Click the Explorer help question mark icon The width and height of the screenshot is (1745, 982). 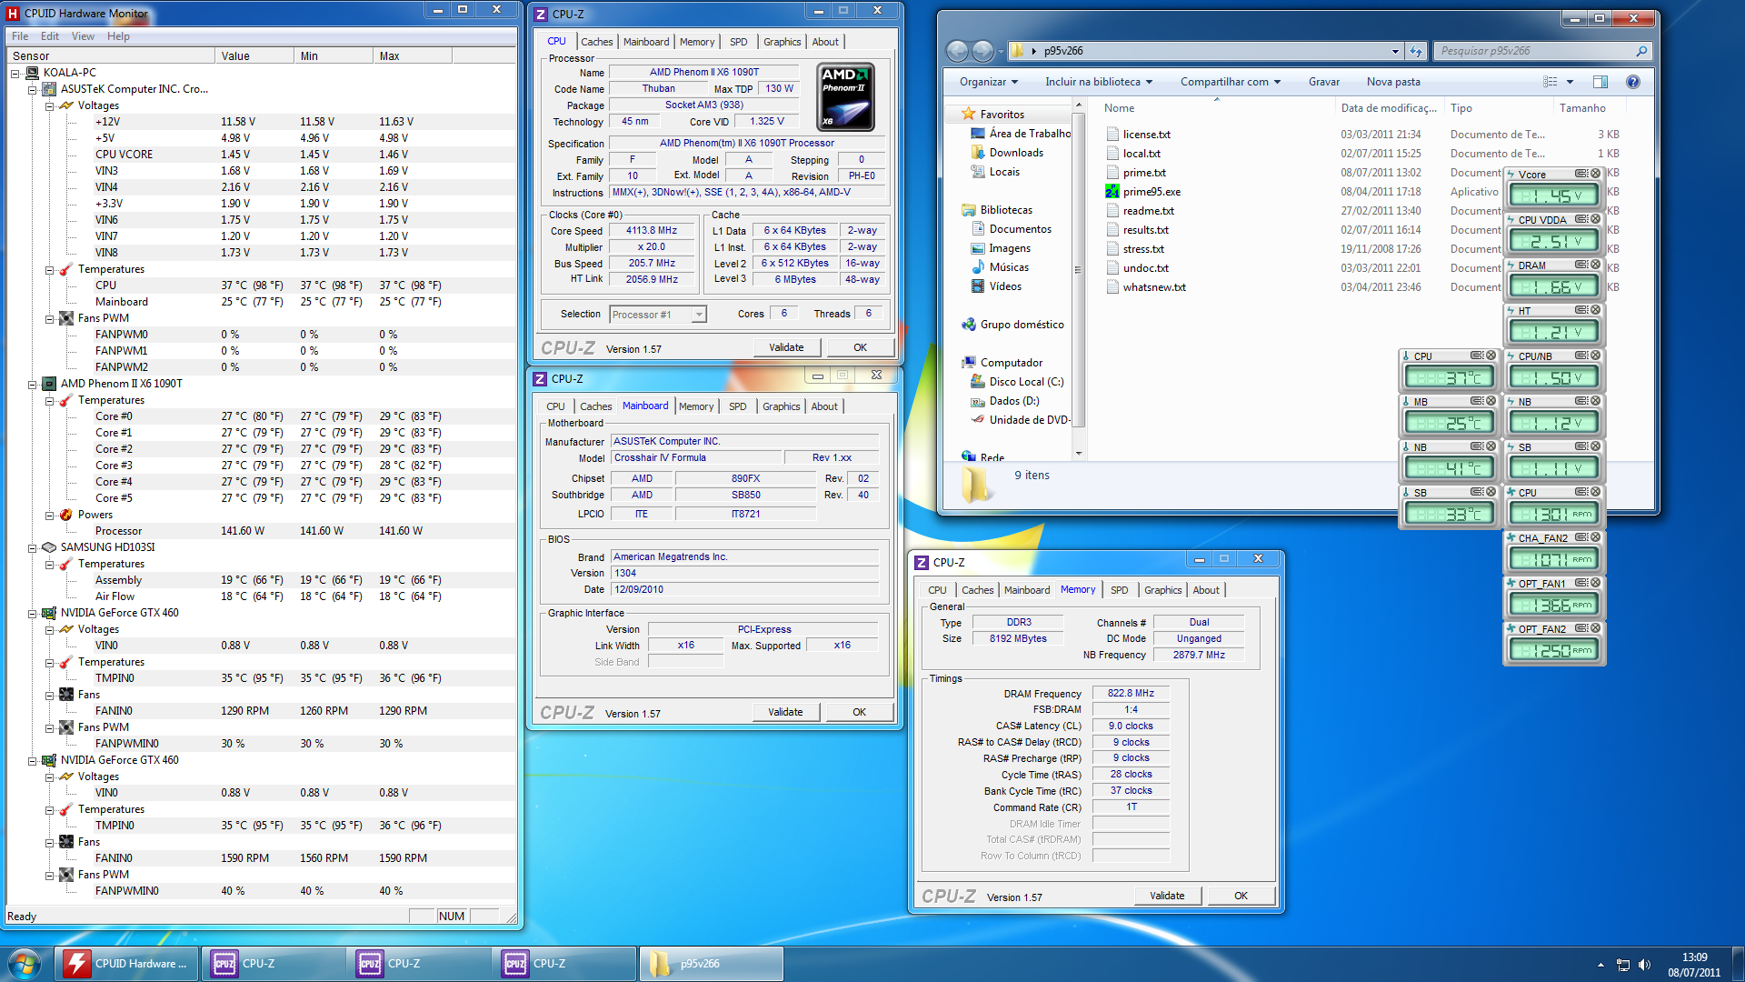[x=1633, y=82]
